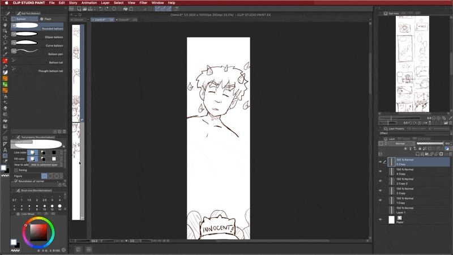Click the Line color stepper arrows
Image resolution: width=453 pixels, height=255 pixels.
(x=61, y=152)
